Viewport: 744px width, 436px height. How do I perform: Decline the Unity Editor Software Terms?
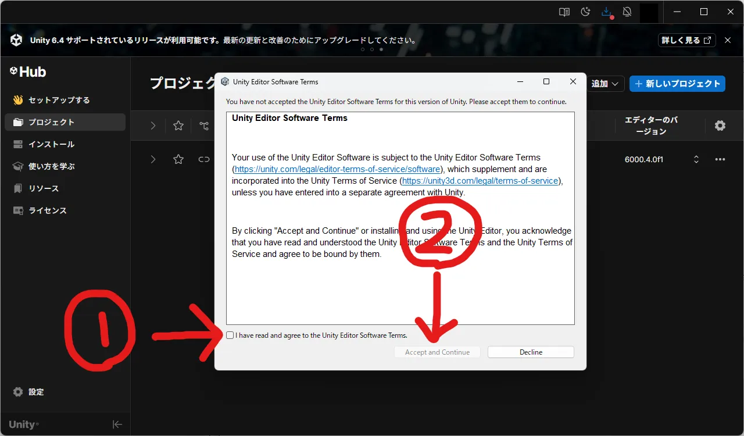point(530,352)
